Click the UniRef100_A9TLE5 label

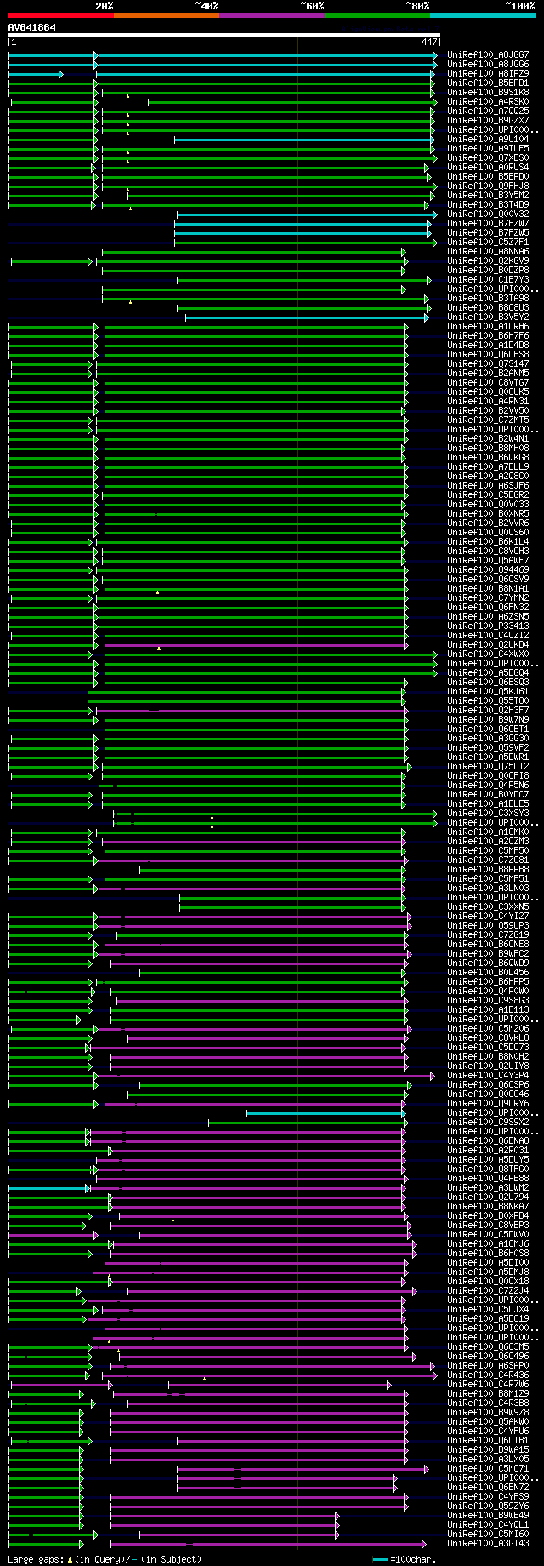(488, 149)
